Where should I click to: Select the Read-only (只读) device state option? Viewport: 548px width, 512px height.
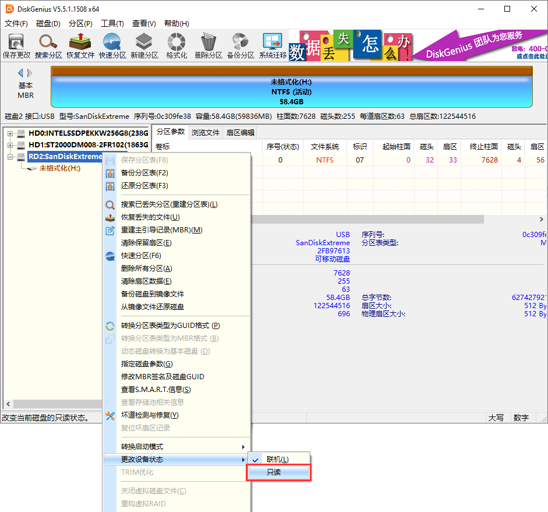click(x=278, y=472)
